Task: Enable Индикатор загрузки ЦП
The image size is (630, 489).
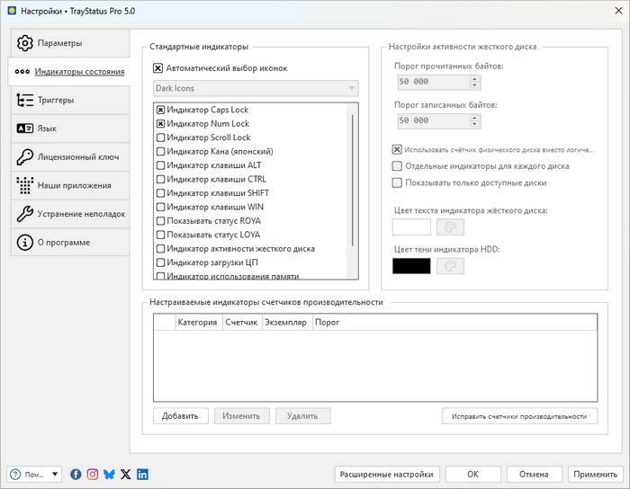Action: tap(161, 262)
